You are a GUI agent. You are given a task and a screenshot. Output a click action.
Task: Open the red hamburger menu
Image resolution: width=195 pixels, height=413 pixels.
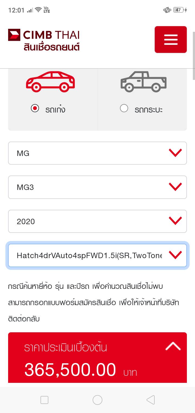[x=171, y=39]
